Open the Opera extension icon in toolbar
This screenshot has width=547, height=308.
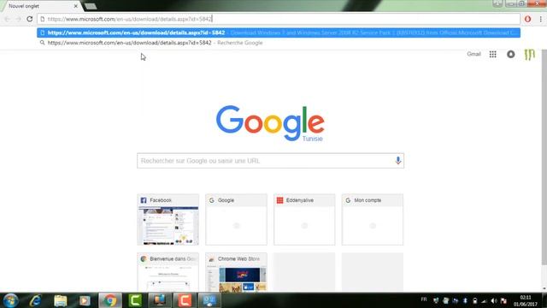(527, 19)
